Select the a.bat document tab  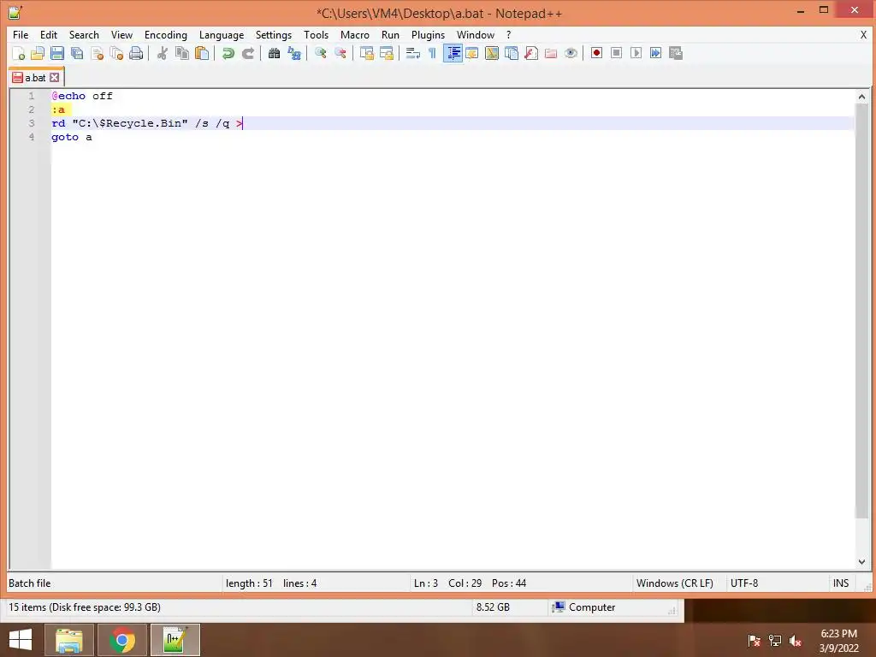[x=35, y=78]
